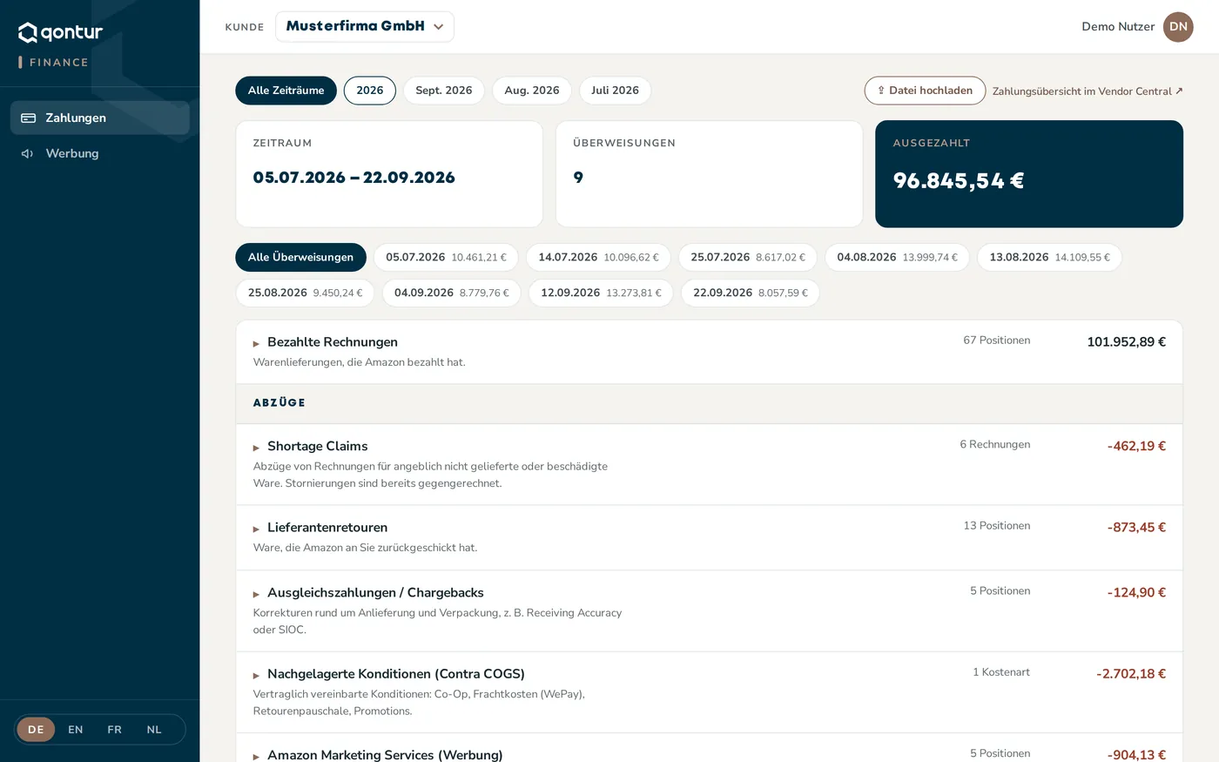Click the Datei hochladen button

click(x=925, y=91)
